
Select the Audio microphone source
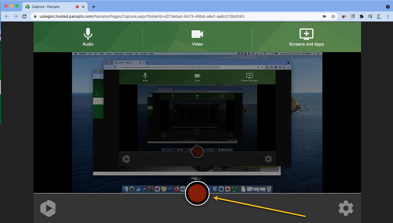coord(88,37)
